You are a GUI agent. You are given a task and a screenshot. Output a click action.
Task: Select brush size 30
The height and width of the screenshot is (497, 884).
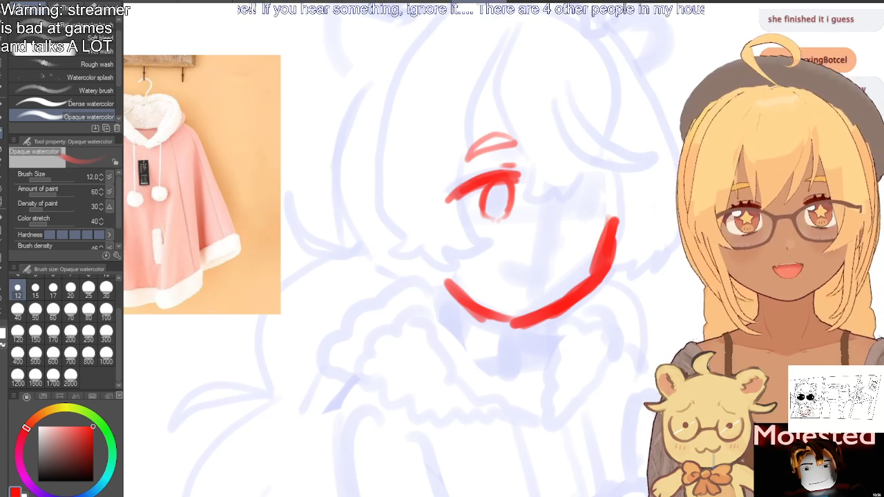click(x=106, y=291)
